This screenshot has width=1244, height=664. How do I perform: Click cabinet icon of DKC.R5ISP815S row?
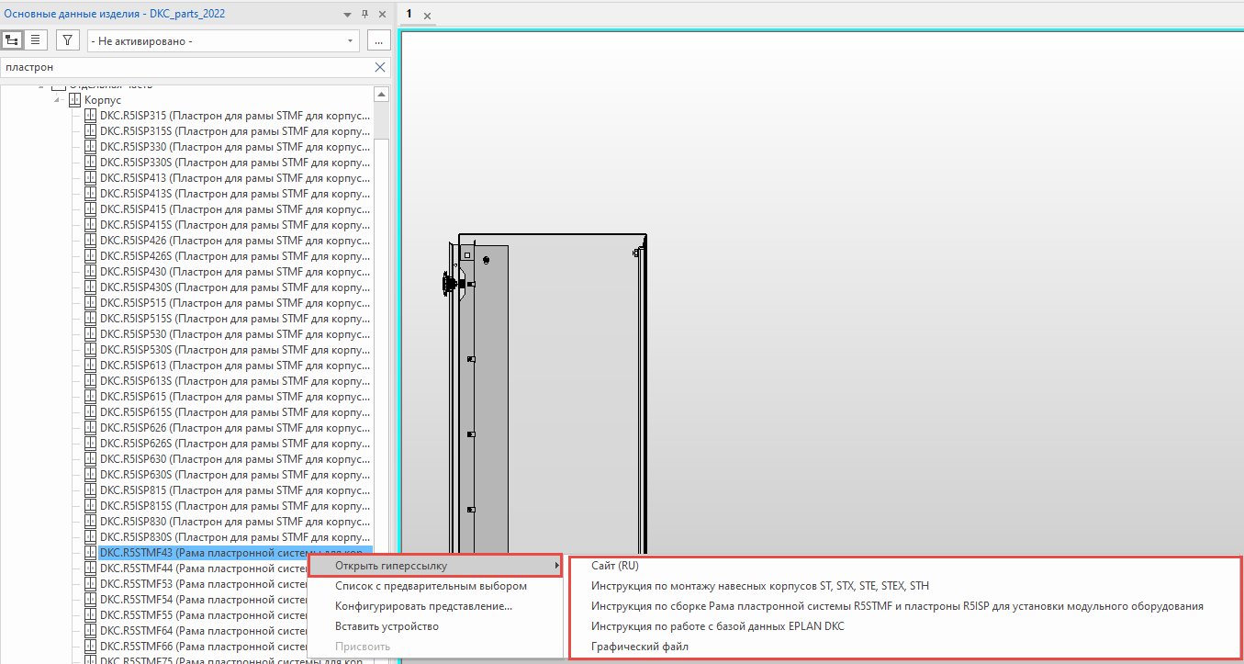tap(90, 506)
